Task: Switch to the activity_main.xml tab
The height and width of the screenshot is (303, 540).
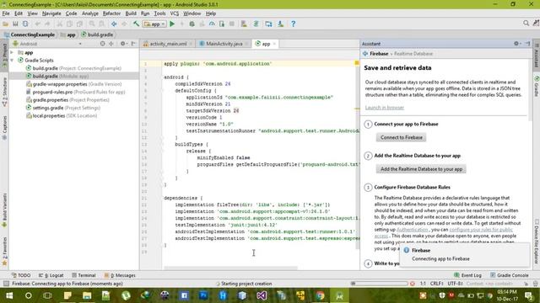Action: pos(168,44)
